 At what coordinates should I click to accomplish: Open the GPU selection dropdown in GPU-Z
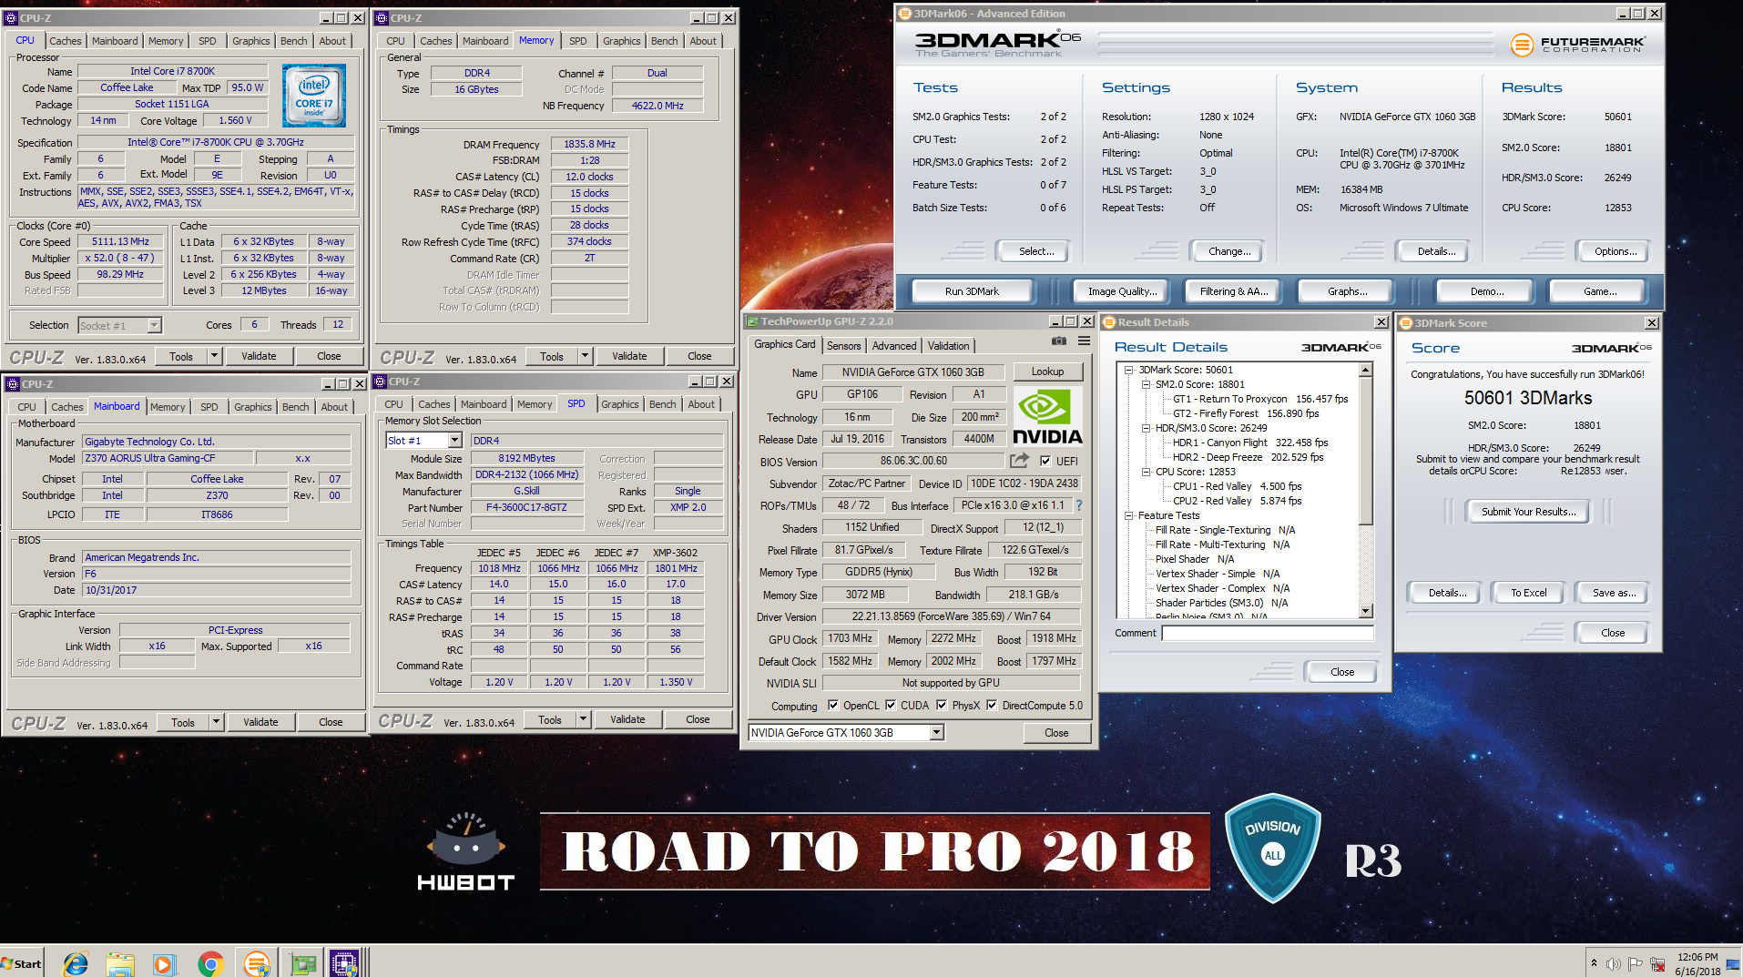pyautogui.click(x=936, y=732)
